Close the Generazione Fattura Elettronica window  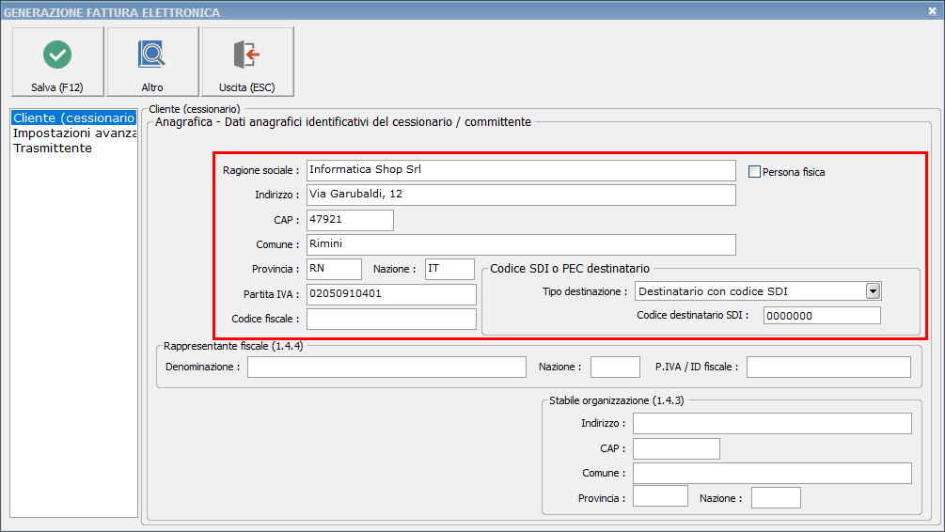[931, 11]
